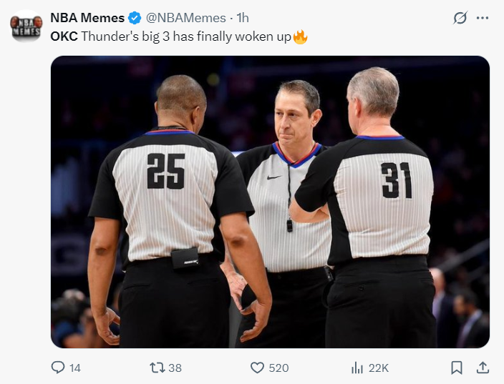Click the bold OKC text in the post
504x384 pixels.
tap(64, 36)
